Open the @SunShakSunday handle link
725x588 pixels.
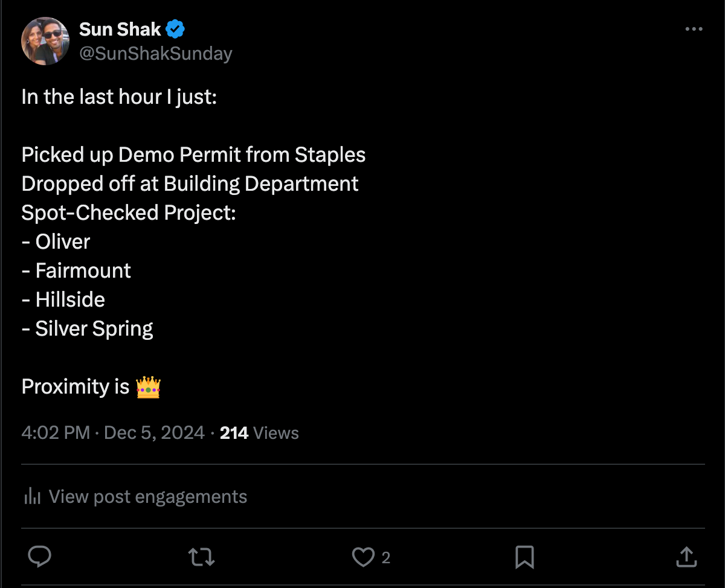(x=156, y=54)
